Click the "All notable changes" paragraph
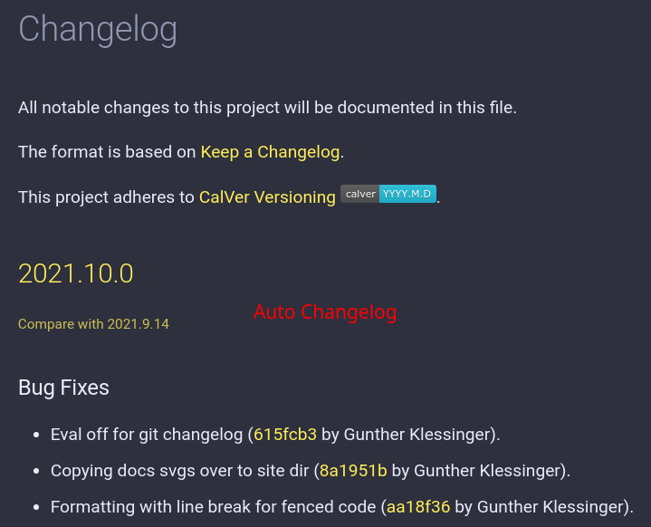 pyautogui.click(x=267, y=108)
